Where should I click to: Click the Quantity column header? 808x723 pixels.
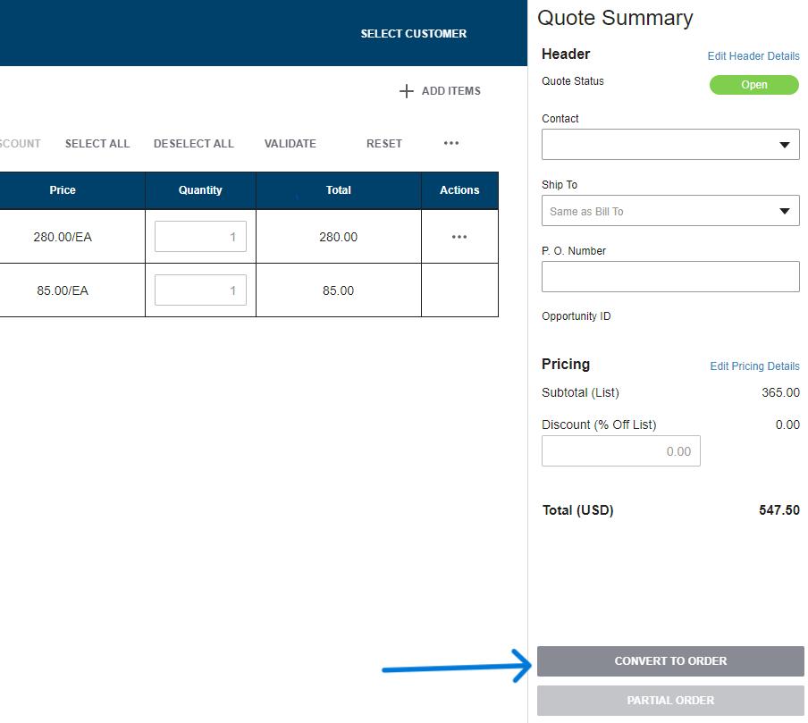[200, 190]
